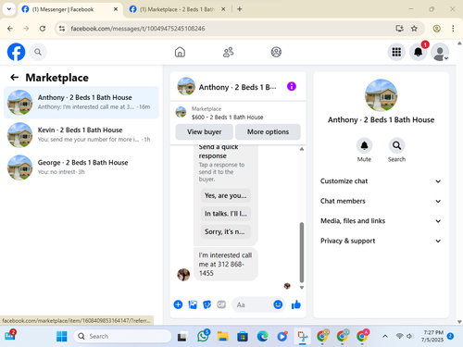This screenshot has width=463, height=347.
Task: Open tab search dropdown arrow
Action: tap(9, 9)
